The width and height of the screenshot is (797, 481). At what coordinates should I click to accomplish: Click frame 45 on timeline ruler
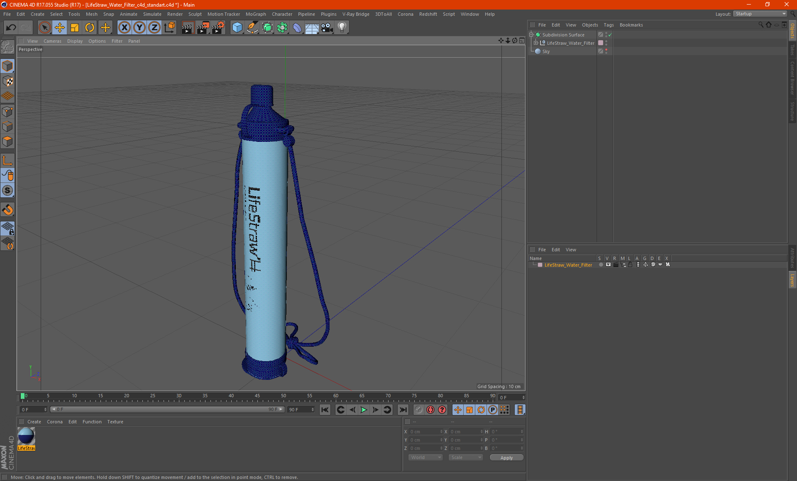[x=257, y=397]
